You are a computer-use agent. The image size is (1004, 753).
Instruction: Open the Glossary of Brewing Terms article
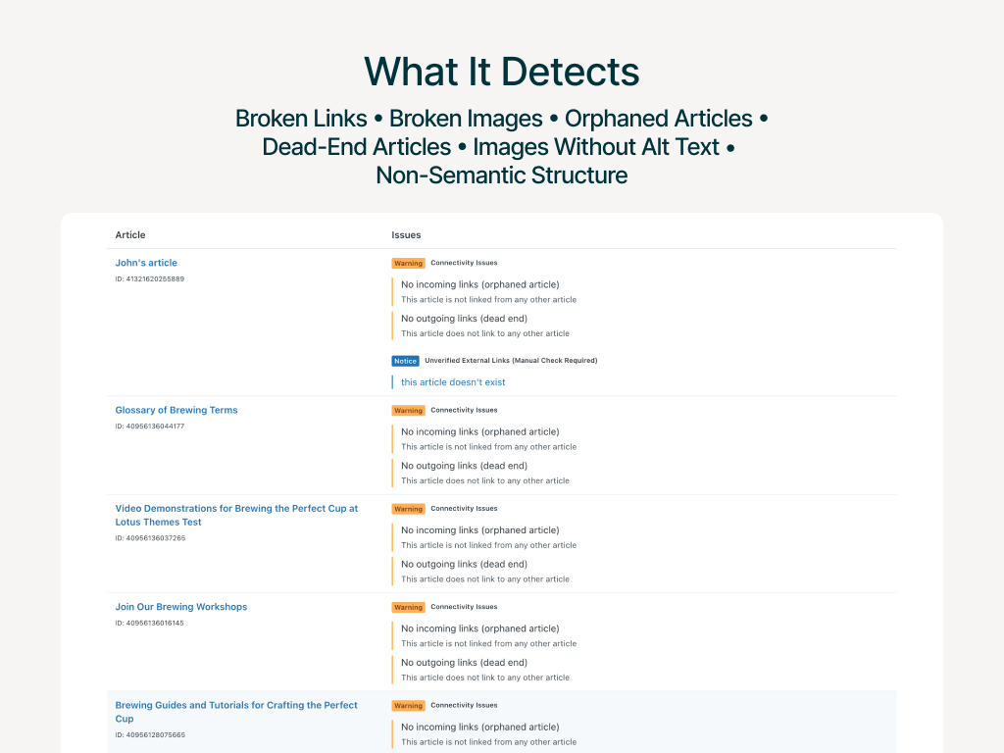[176, 410]
